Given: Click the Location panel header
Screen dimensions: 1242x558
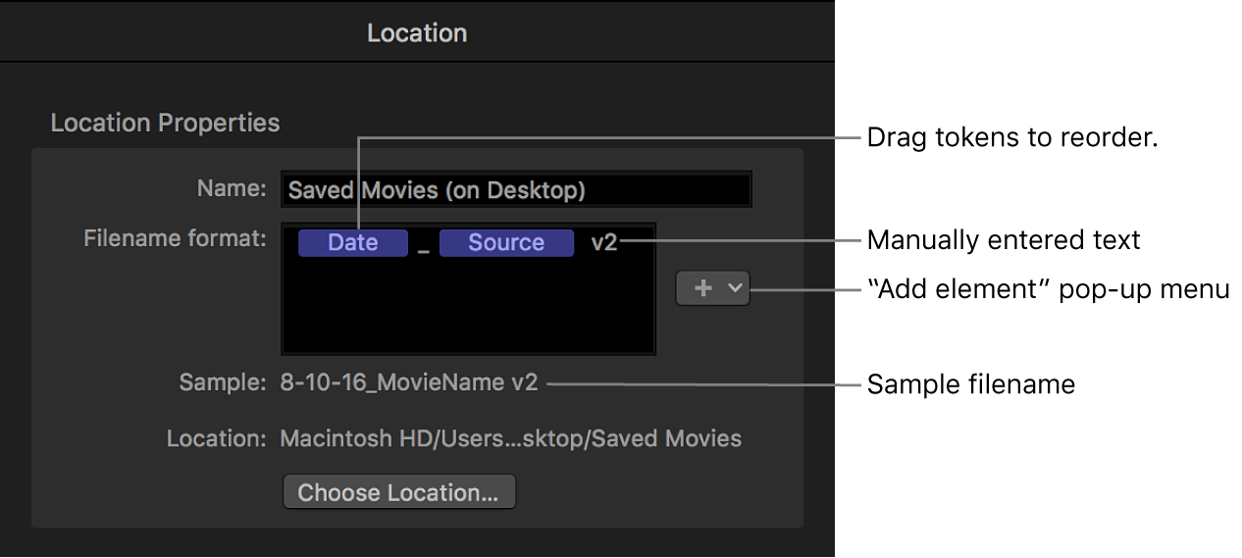Looking at the screenshot, I should pyautogui.click(x=417, y=33).
